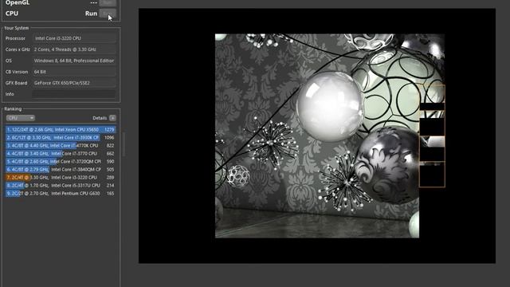Click the ranking list scrollbar handle
Screen dimensions: 510x287
(x=124, y=145)
